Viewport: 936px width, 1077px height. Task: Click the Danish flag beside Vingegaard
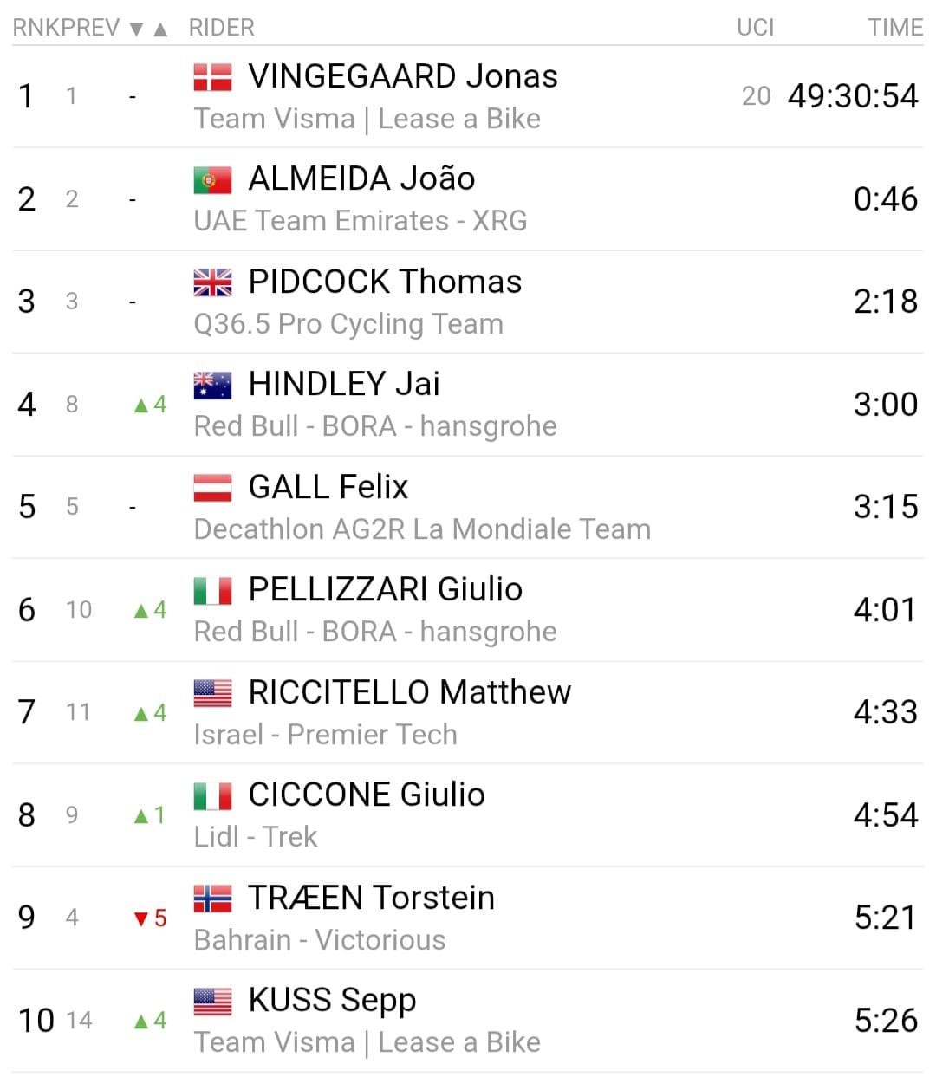coord(212,77)
